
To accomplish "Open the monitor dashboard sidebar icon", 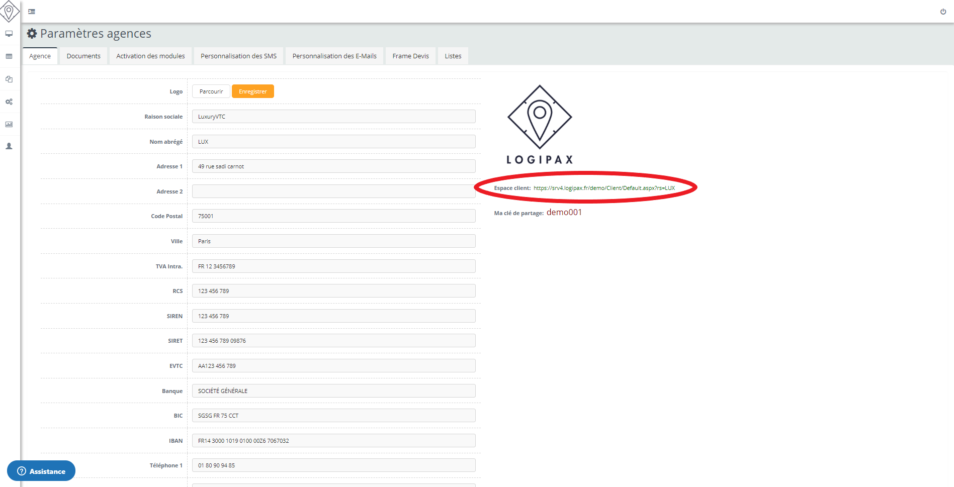I will coord(9,34).
